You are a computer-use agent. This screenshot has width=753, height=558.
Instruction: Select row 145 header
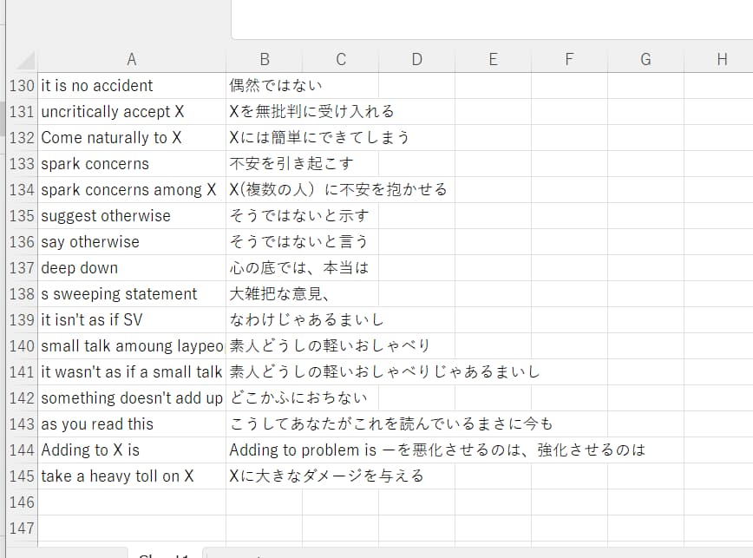pyautogui.click(x=20, y=476)
